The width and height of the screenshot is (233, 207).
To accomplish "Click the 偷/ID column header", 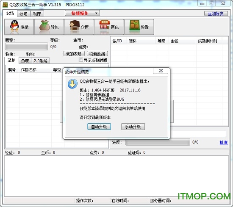I will pyautogui.click(x=119, y=41).
